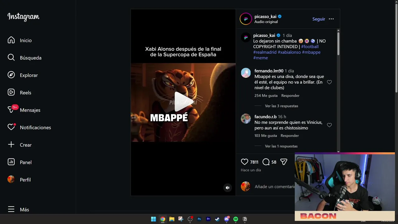The image size is (398, 224).
Task: Open Premiere Pro on the taskbar
Action: (208, 219)
